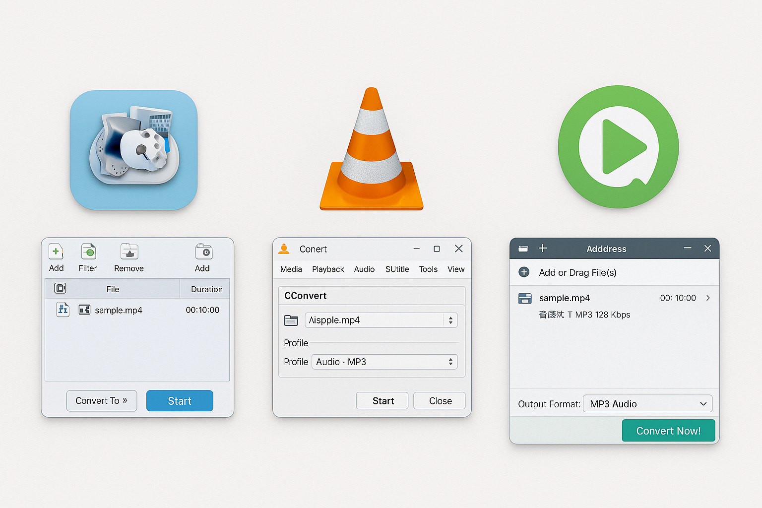Expand the MP3 Audio output format dropdown
762x508 pixels.
[x=647, y=404]
